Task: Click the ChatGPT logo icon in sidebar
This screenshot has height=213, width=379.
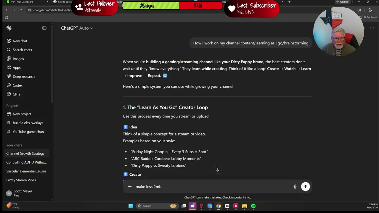Action: pos(9,28)
